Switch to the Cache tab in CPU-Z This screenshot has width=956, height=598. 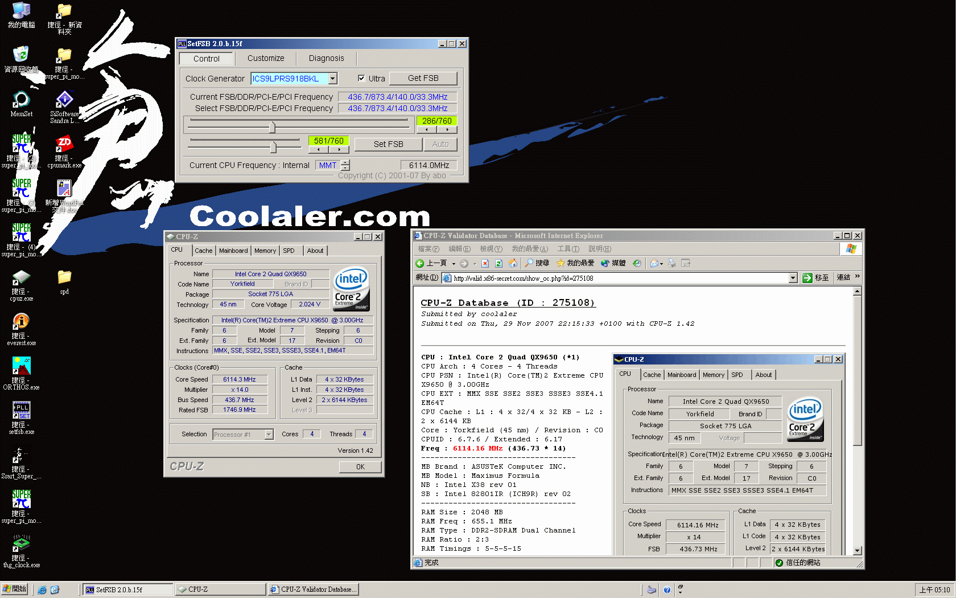point(204,251)
